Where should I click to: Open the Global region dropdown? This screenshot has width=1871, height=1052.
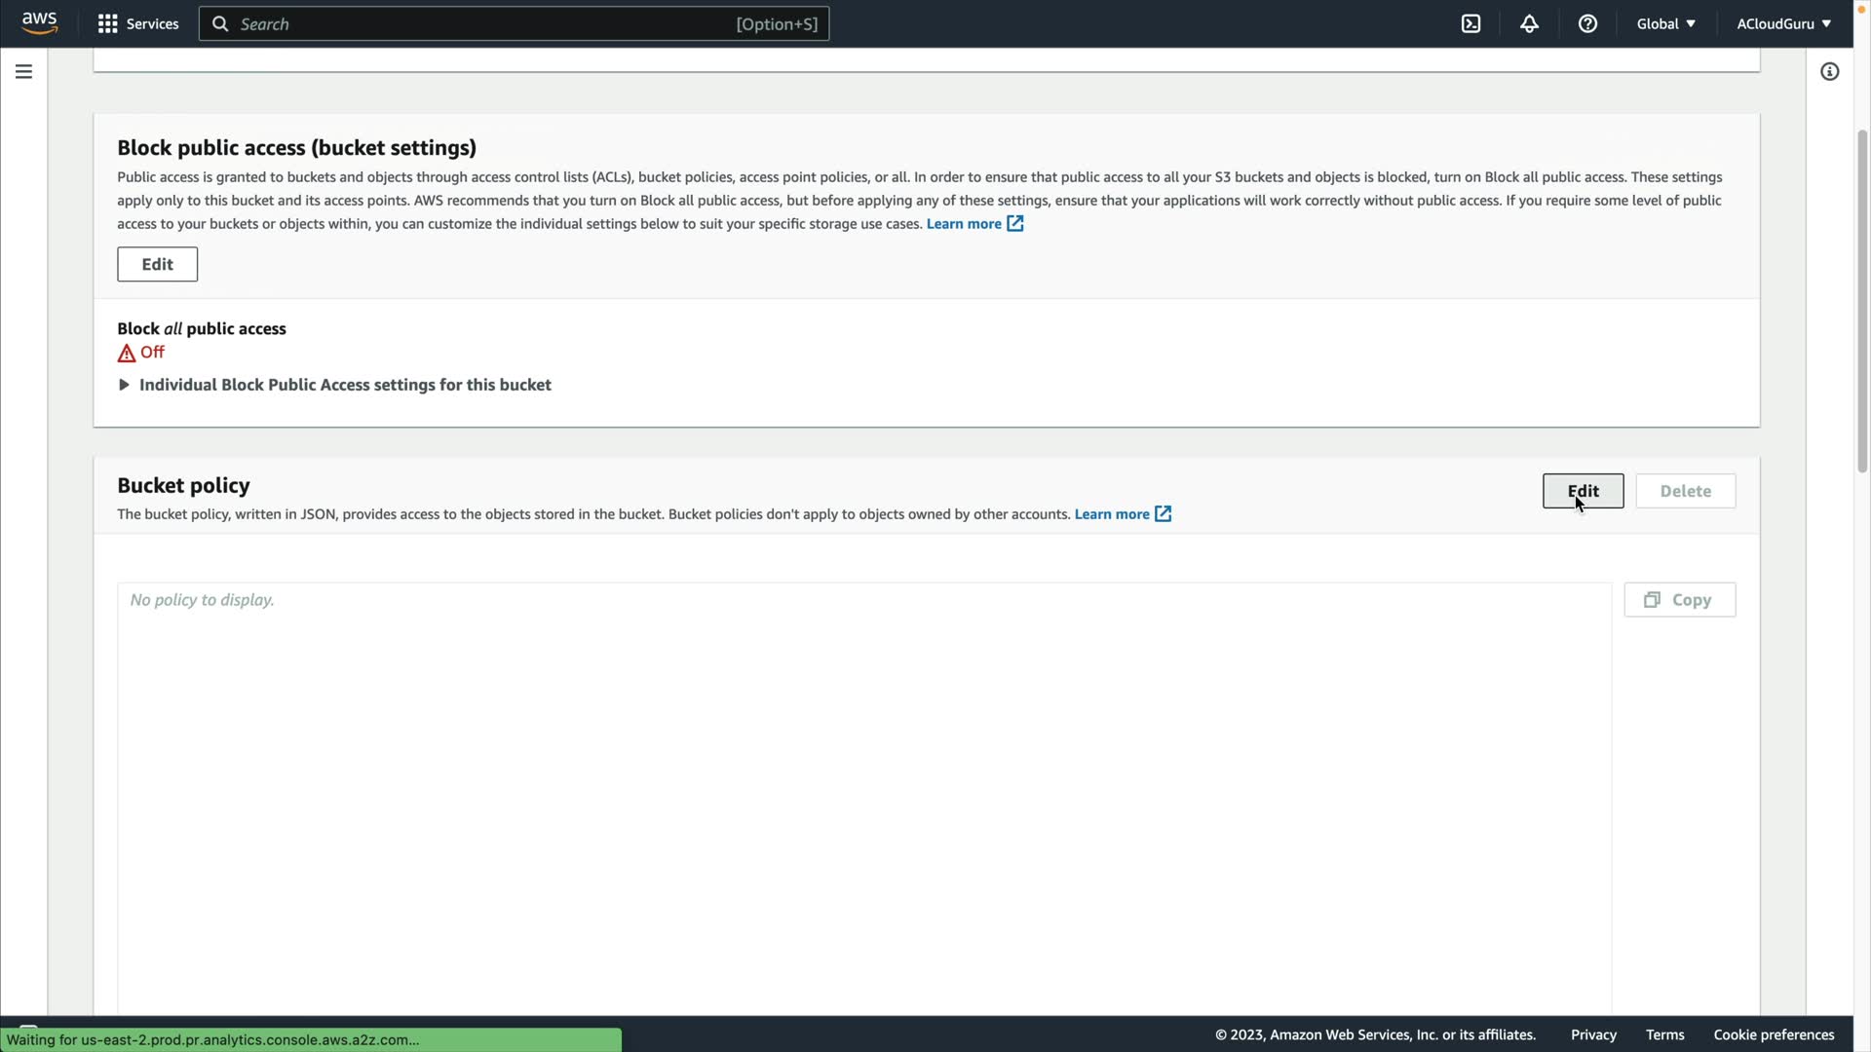tap(1665, 23)
